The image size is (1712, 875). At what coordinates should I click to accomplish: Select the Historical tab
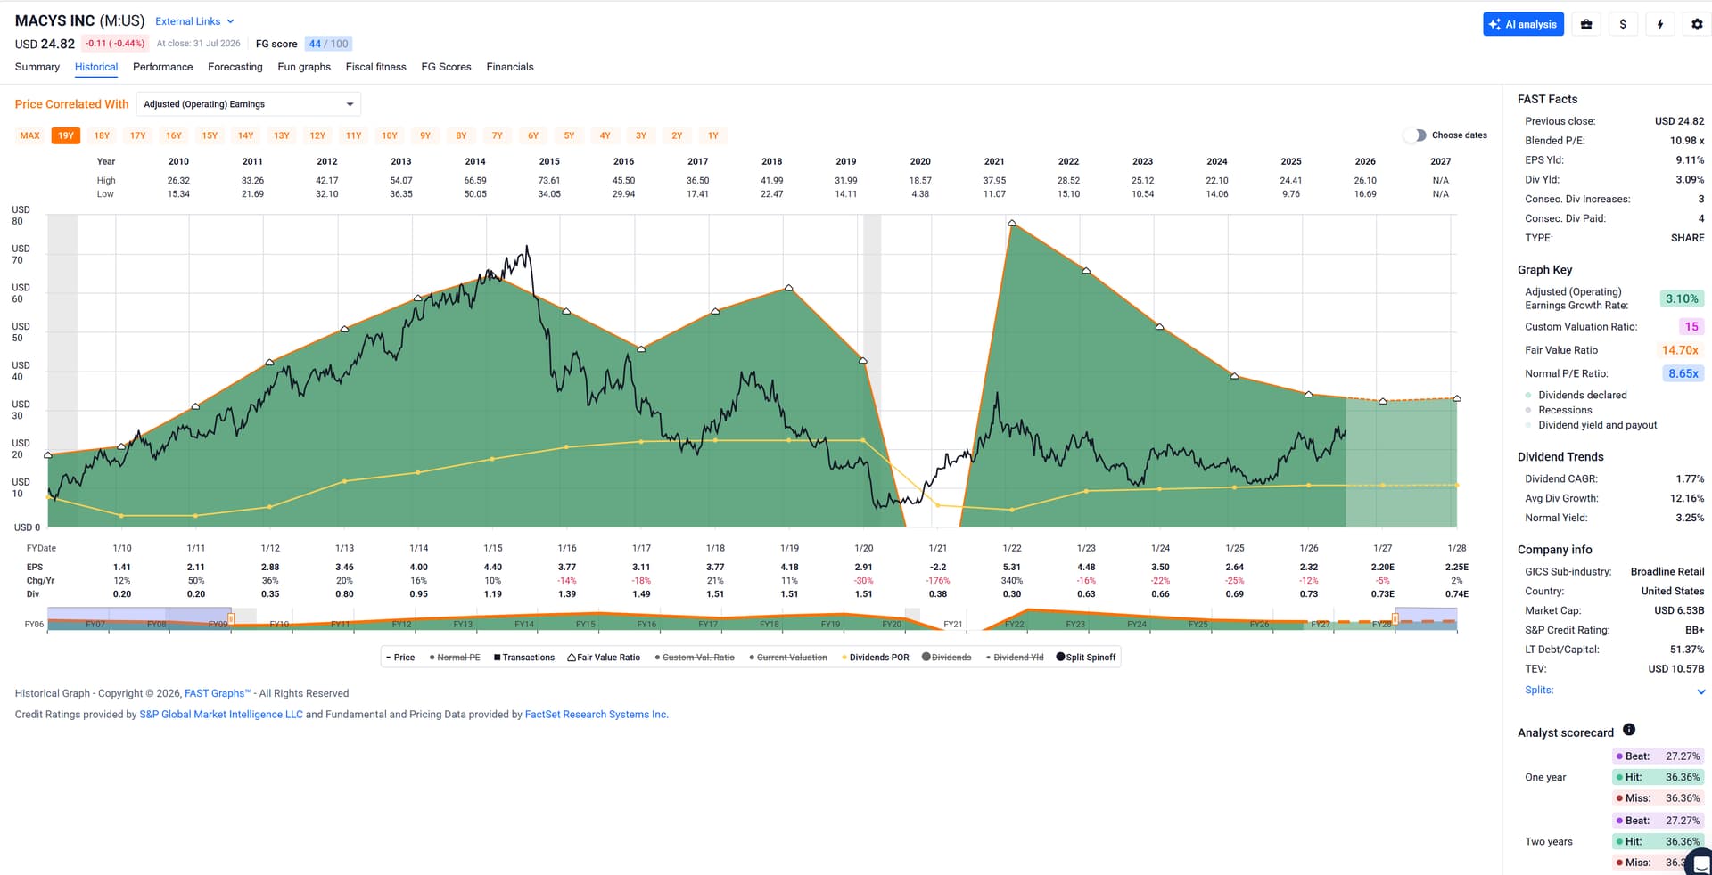pyautogui.click(x=96, y=67)
